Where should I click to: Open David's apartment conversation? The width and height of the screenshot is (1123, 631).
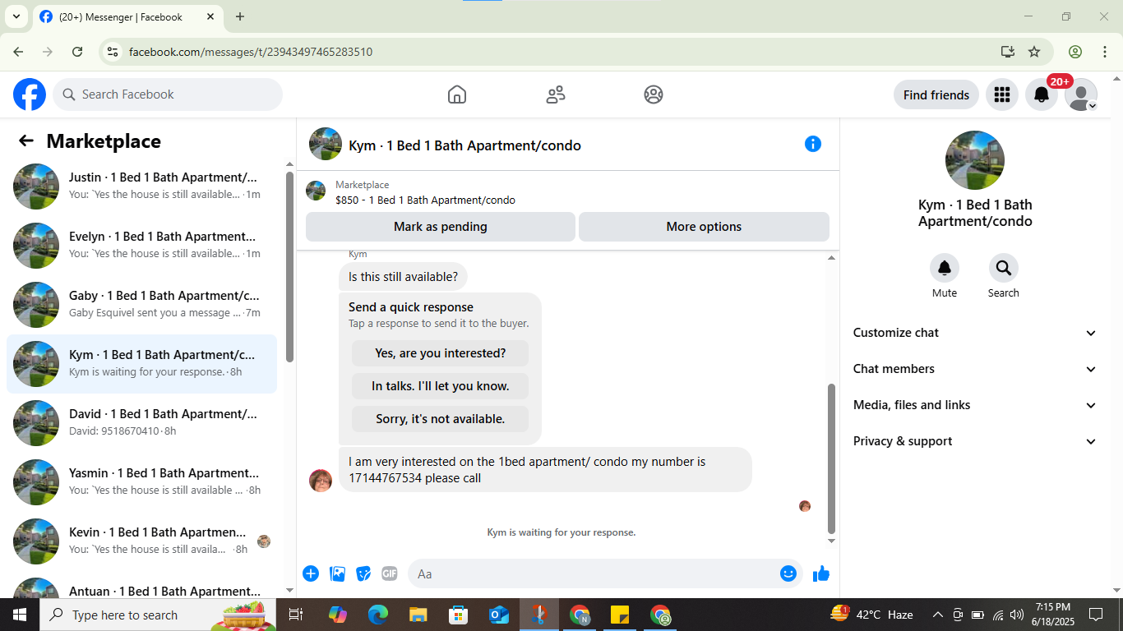141,423
